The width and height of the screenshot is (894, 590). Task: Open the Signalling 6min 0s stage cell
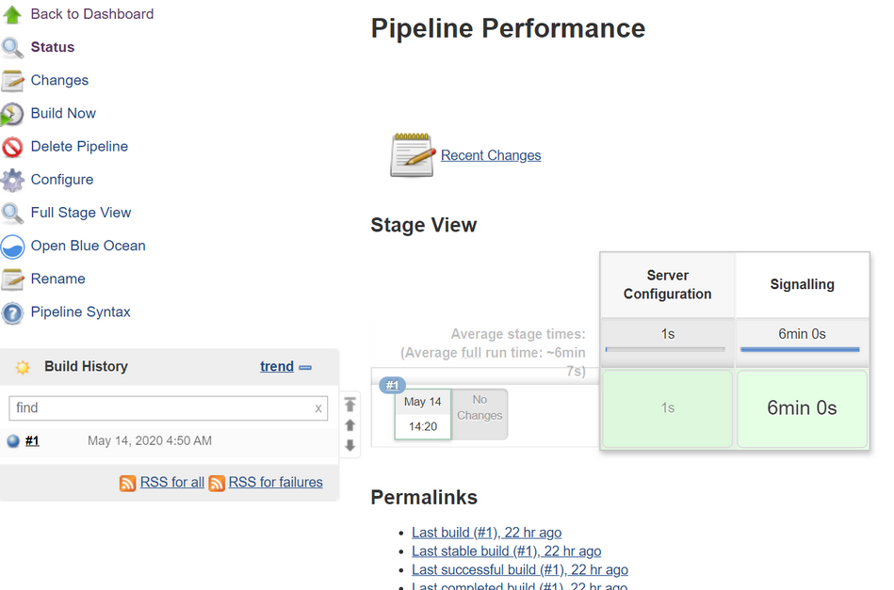(x=802, y=408)
